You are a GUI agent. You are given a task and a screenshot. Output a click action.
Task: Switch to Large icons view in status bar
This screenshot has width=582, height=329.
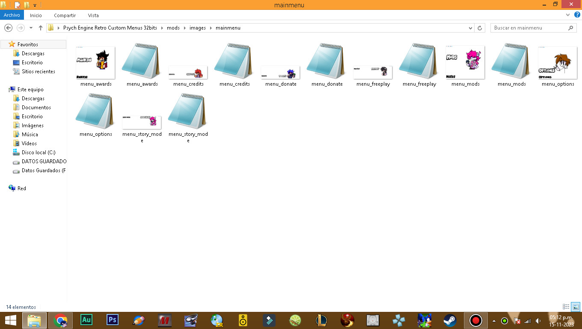coord(576,307)
